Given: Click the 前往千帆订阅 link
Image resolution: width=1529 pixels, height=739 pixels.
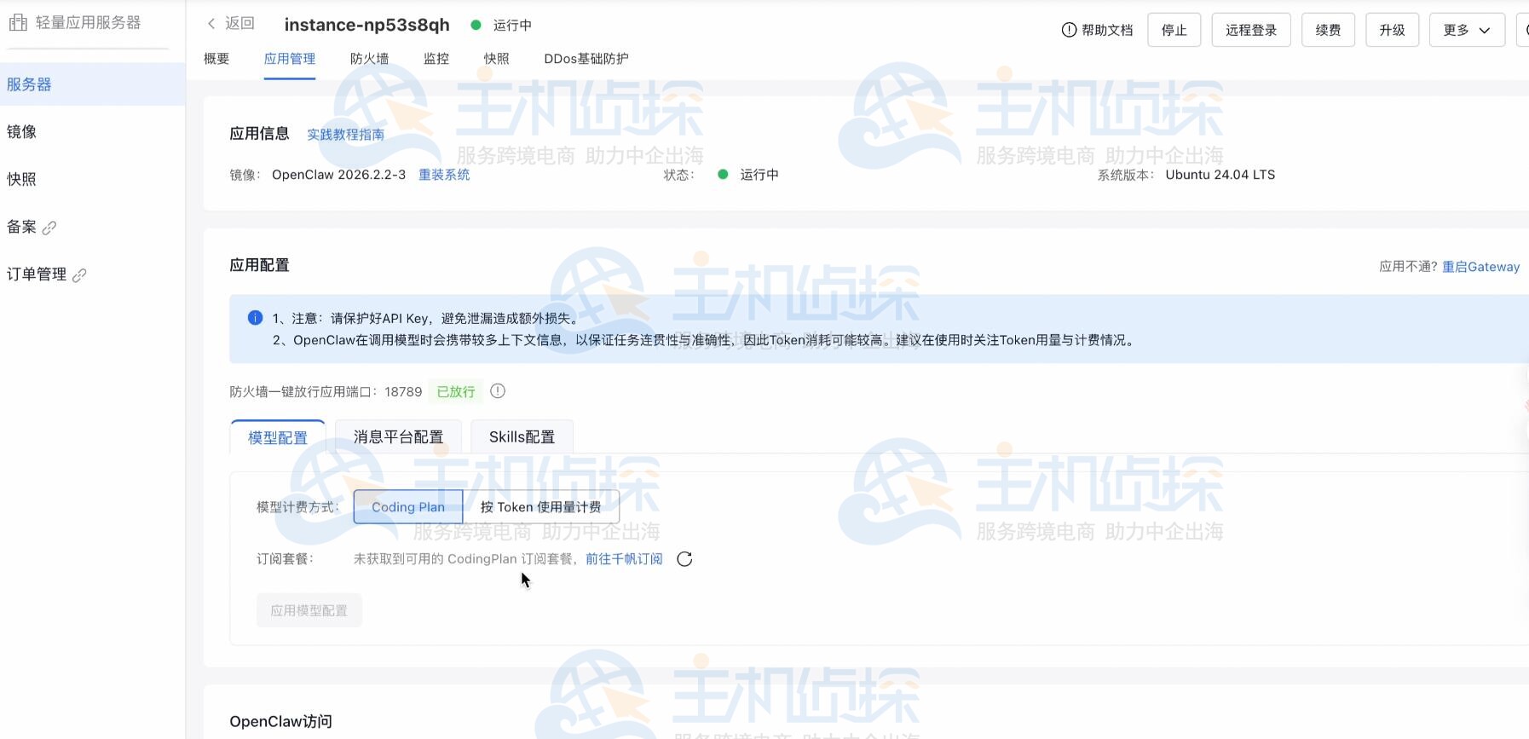Looking at the screenshot, I should (624, 559).
